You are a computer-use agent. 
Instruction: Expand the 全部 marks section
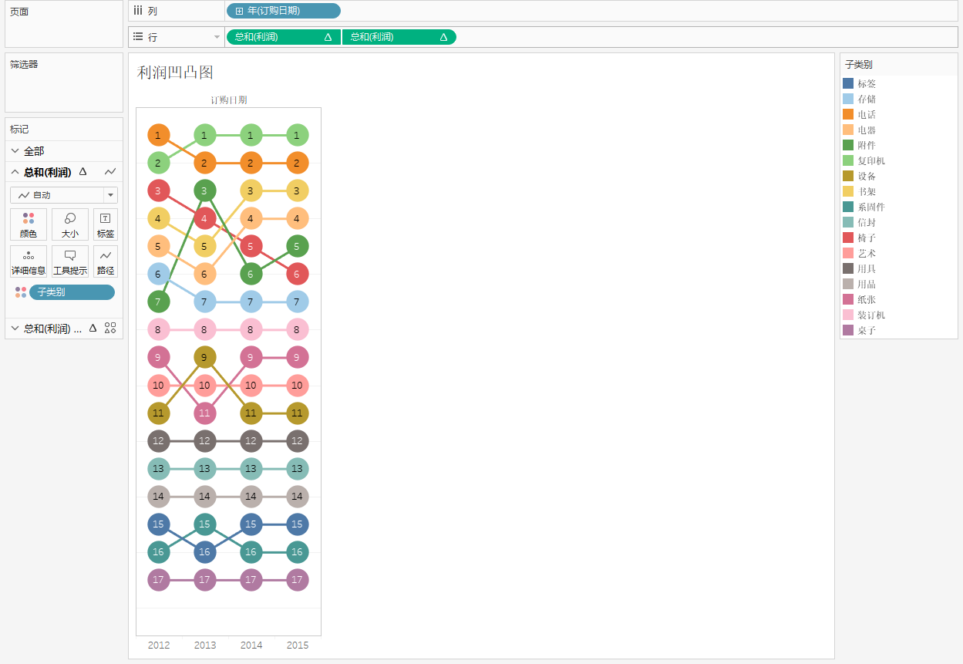[x=15, y=151]
